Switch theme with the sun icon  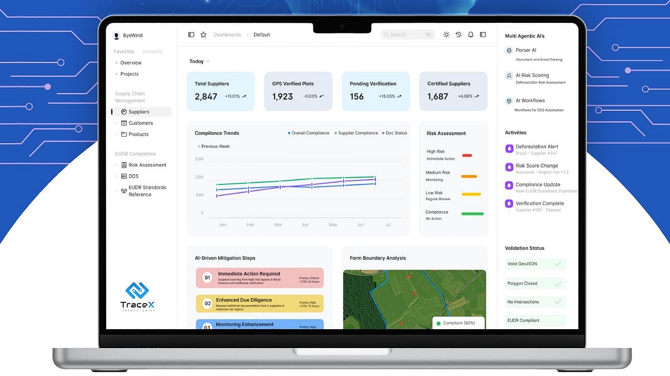pos(446,35)
